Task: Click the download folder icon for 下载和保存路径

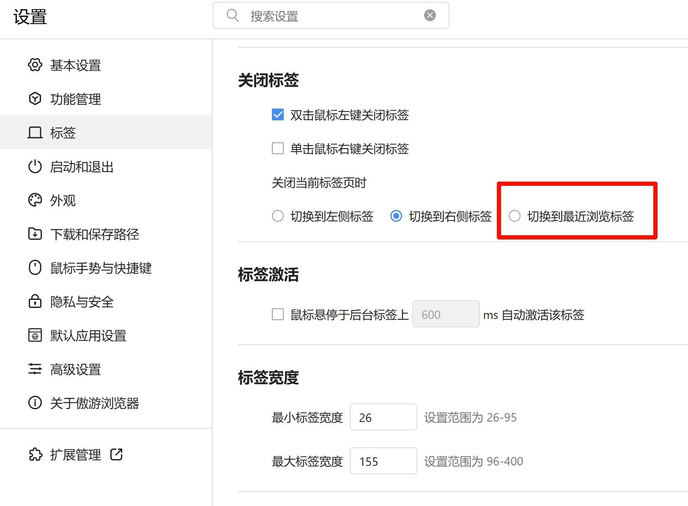Action: click(35, 234)
